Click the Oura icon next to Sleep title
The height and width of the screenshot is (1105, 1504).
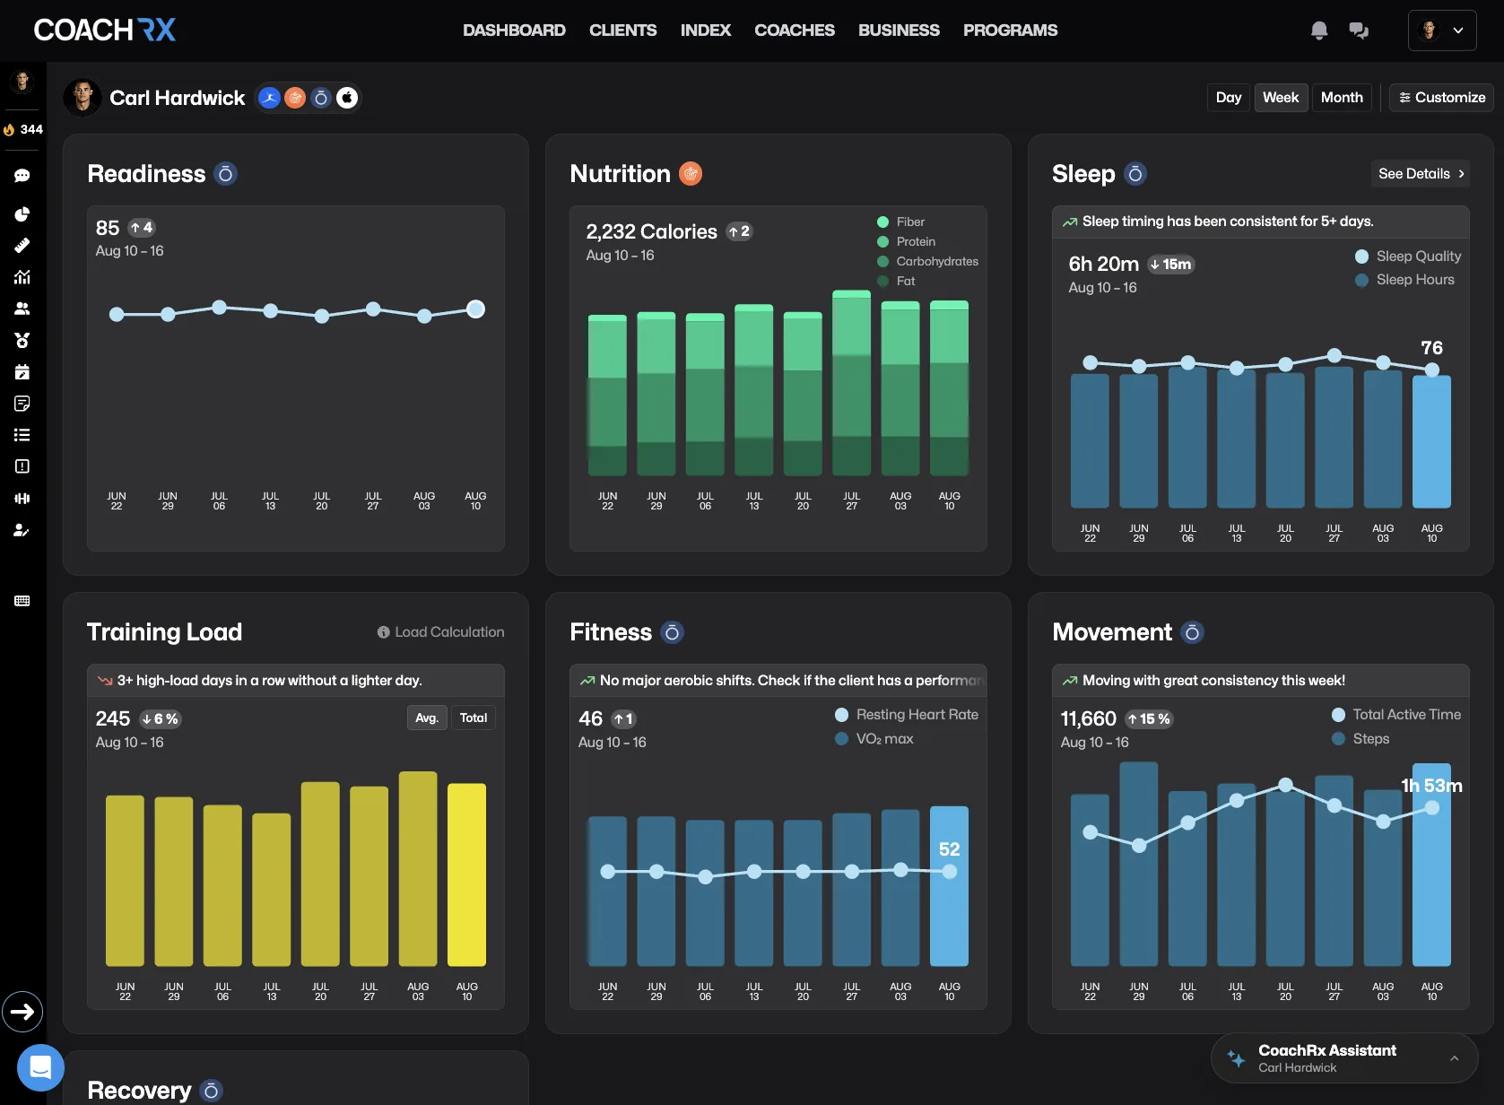[1135, 174]
